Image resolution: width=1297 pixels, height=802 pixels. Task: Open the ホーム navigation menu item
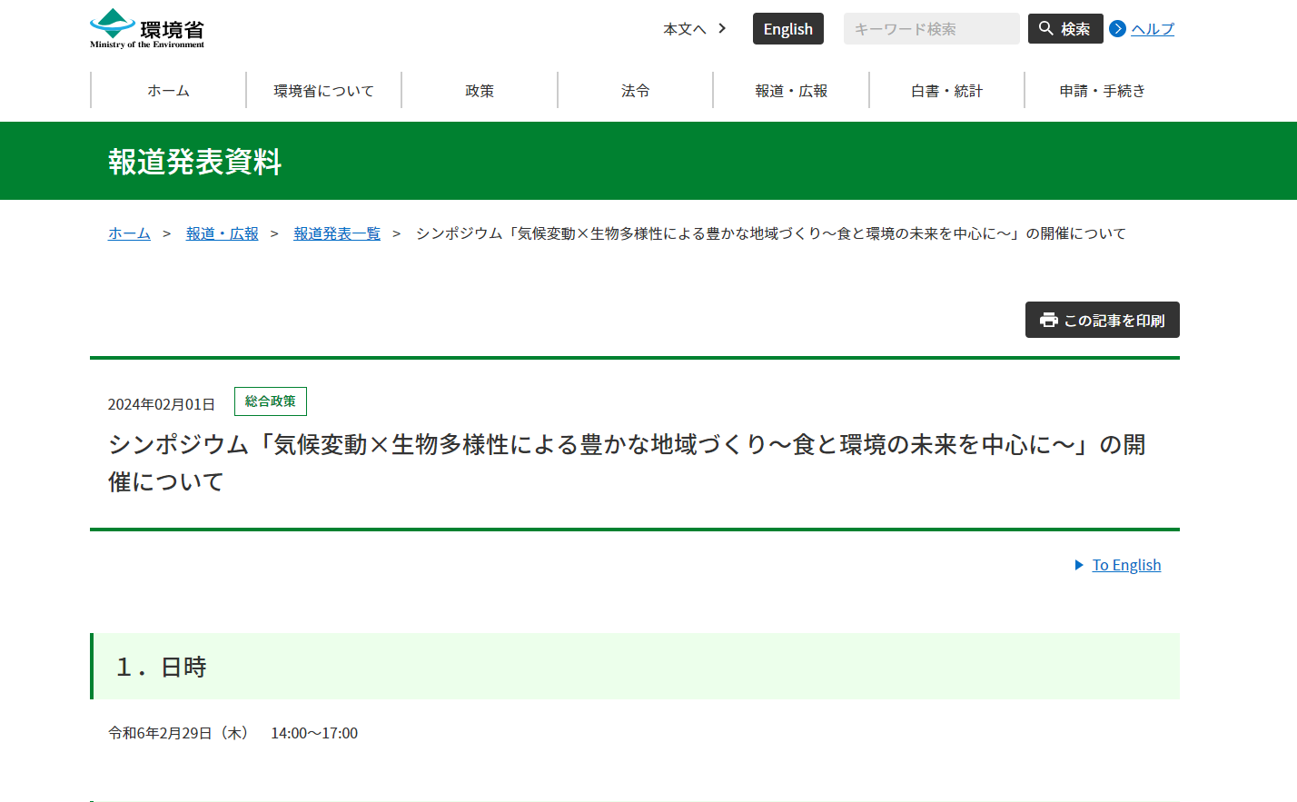[x=168, y=91]
